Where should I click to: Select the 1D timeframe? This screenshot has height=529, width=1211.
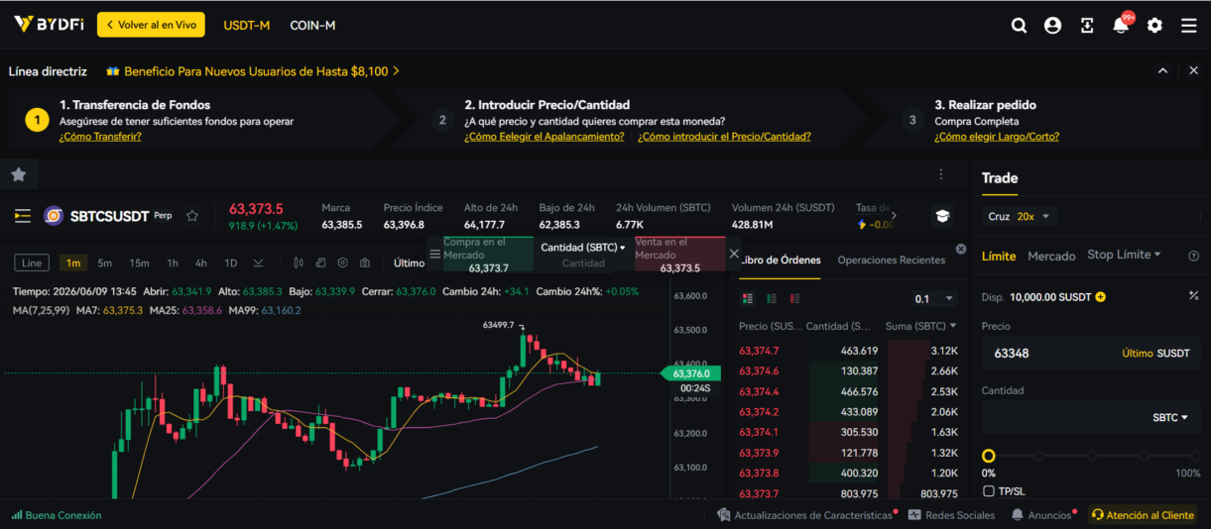(x=230, y=263)
